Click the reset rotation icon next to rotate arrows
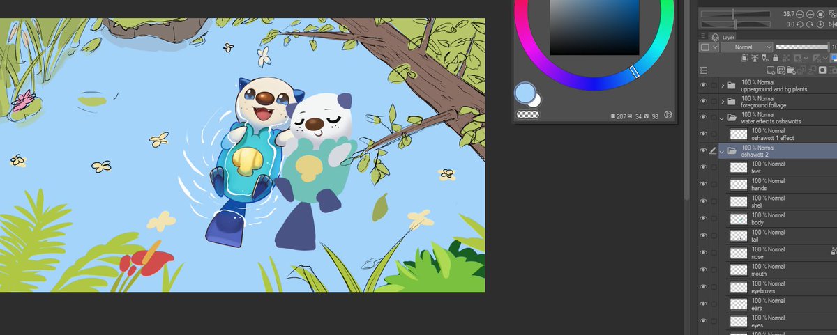Screen dimensions: 837x335 [x=820, y=24]
